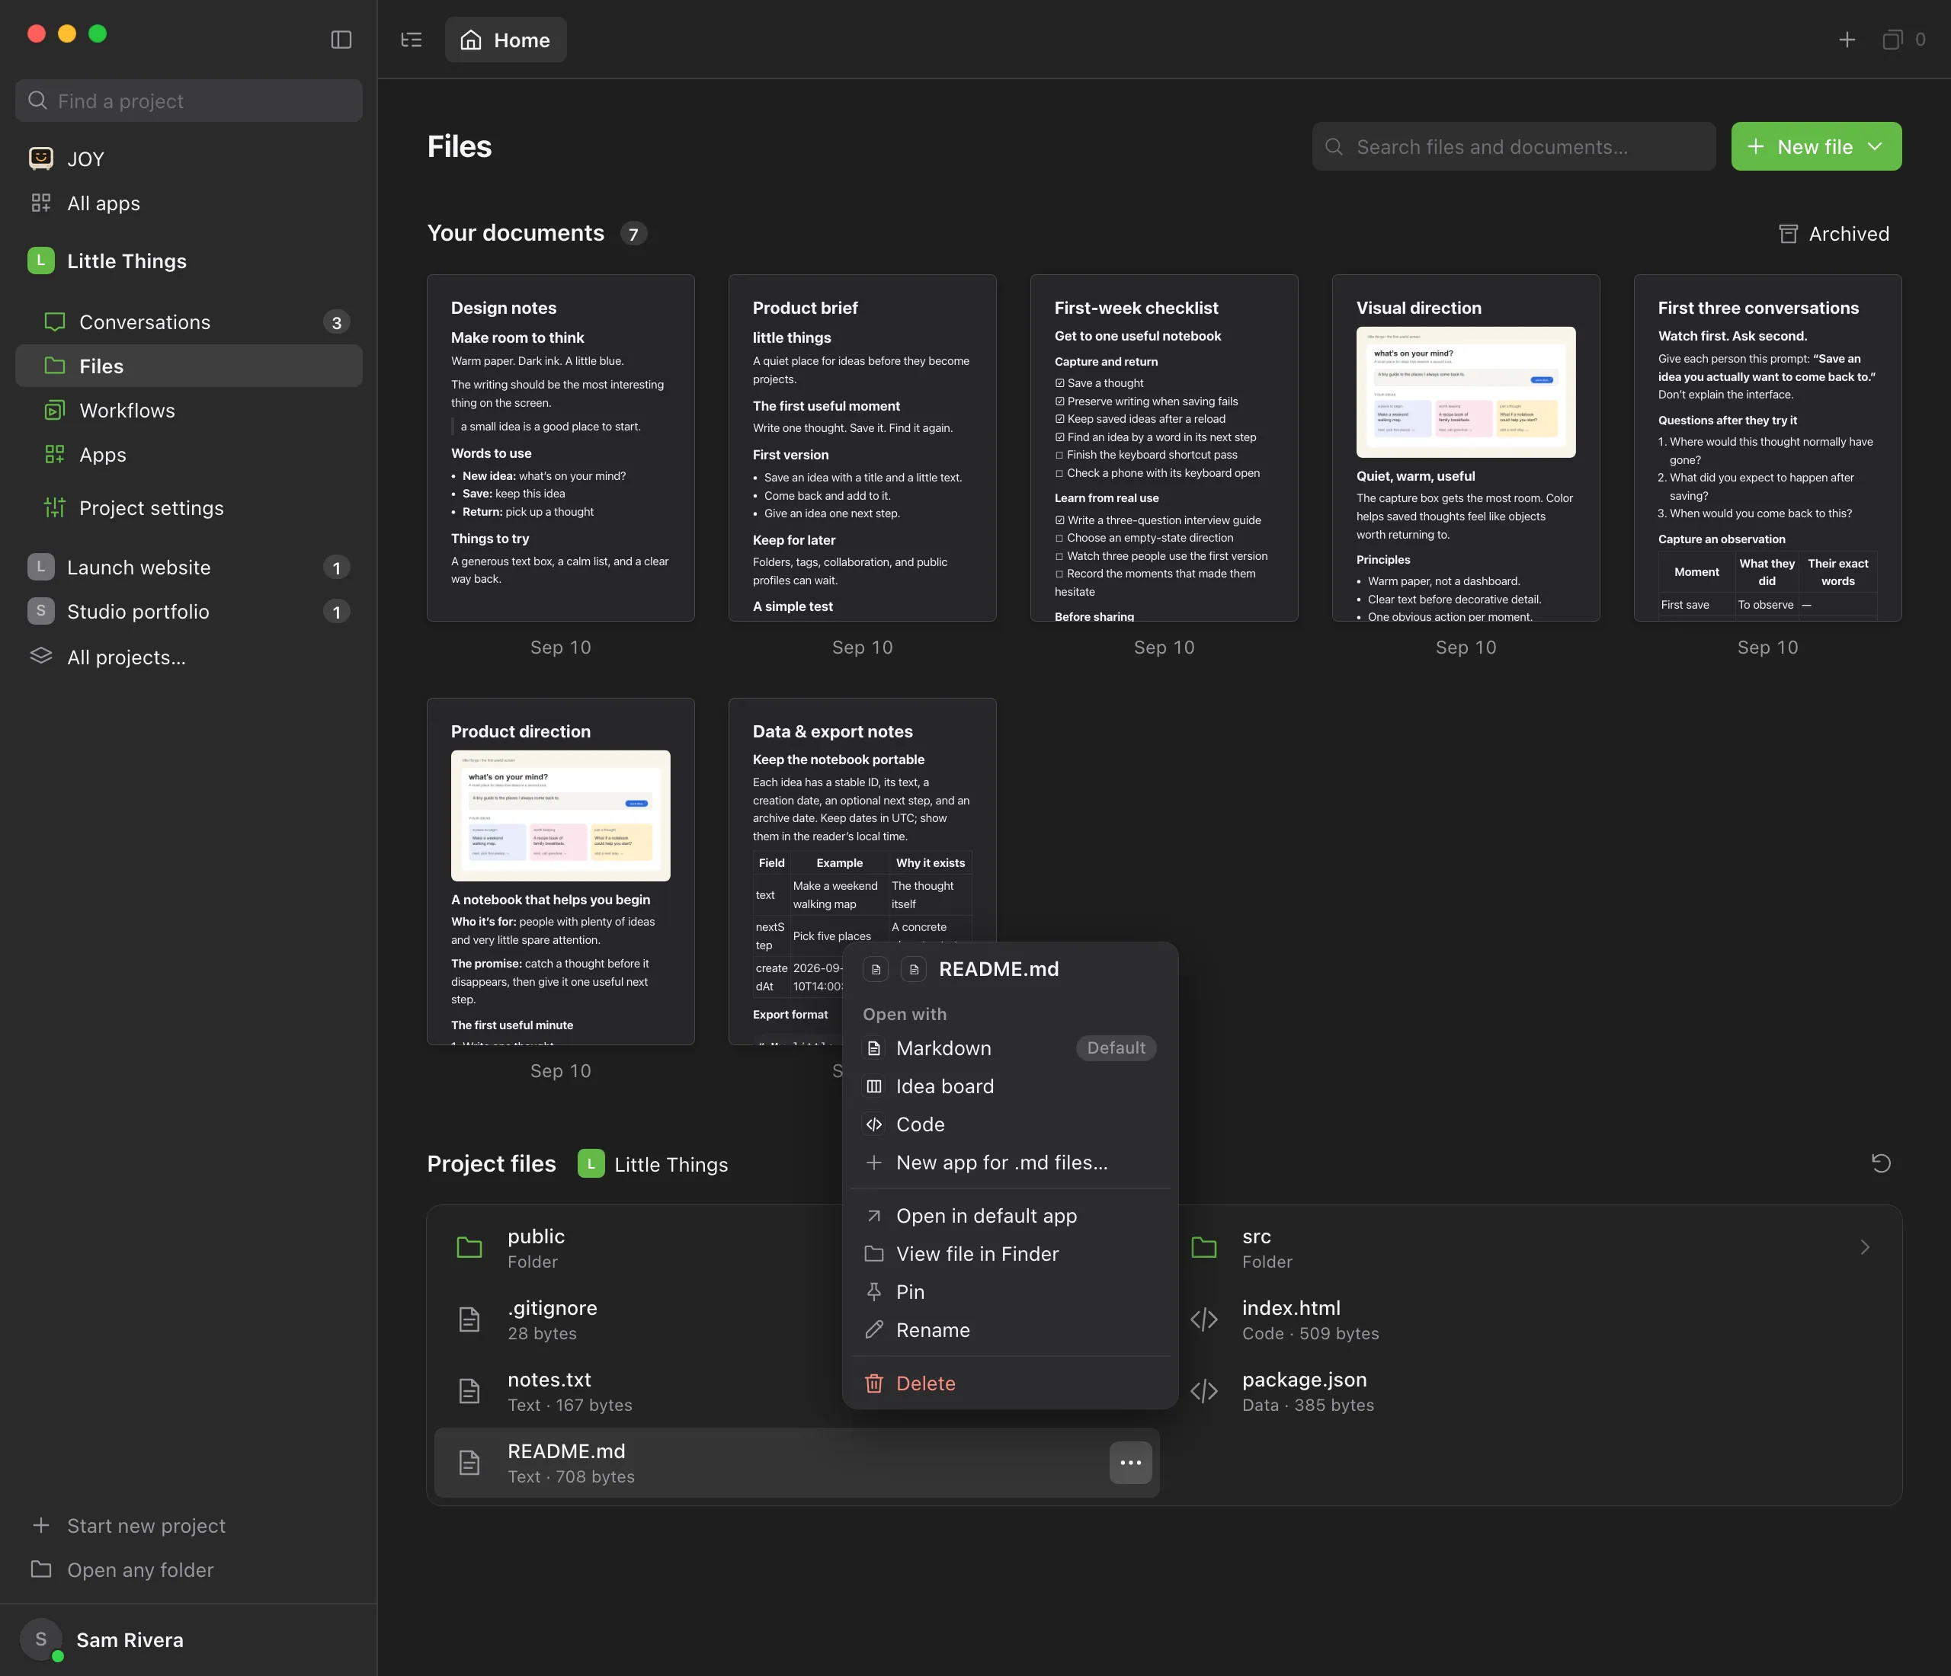Choose Rename from context menu
The height and width of the screenshot is (1676, 1951).
1009,1329
